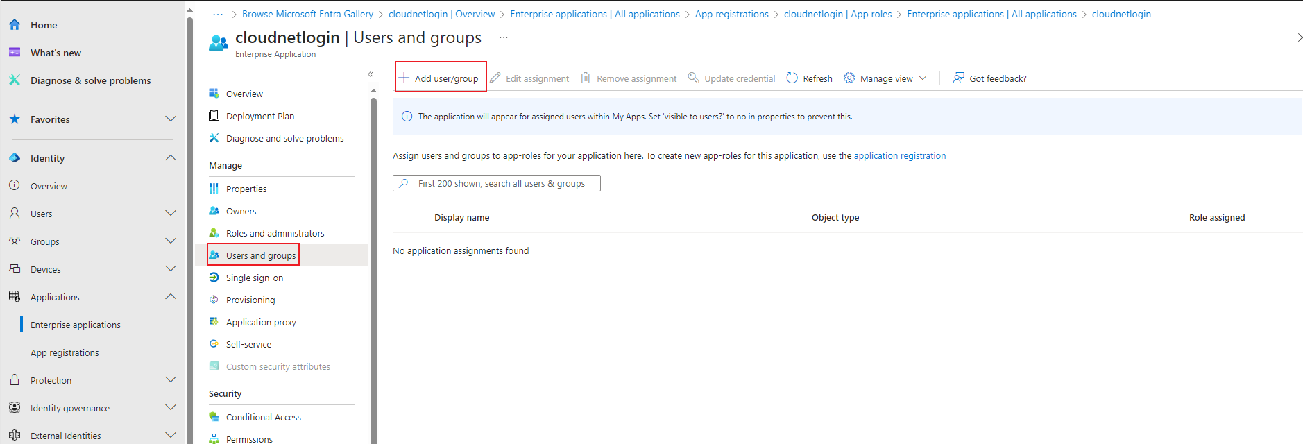This screenshot has height=444, width=1303.
Task: Click the plus icon on Add user/group
Action: [x=404, y=78]
